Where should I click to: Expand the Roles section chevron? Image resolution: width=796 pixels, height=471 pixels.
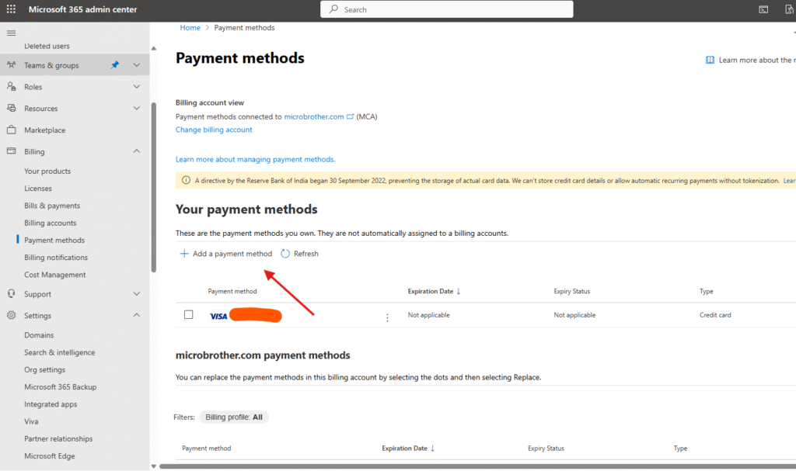(x=137, y=87)
